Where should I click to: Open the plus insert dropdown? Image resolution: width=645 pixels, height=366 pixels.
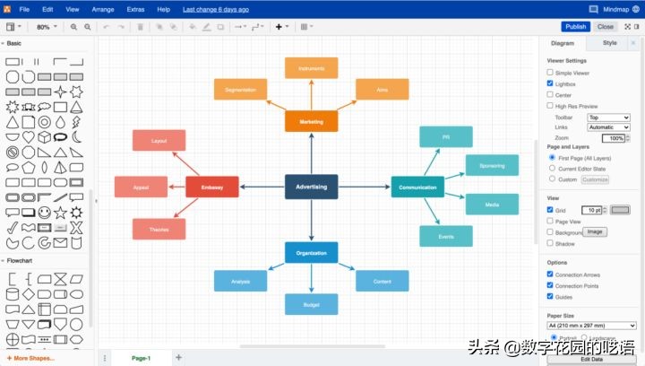pos(282,27)
